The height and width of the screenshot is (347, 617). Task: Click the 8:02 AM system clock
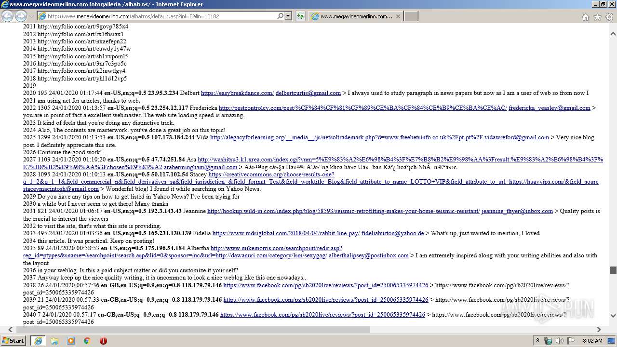click(x=592, y=341)
